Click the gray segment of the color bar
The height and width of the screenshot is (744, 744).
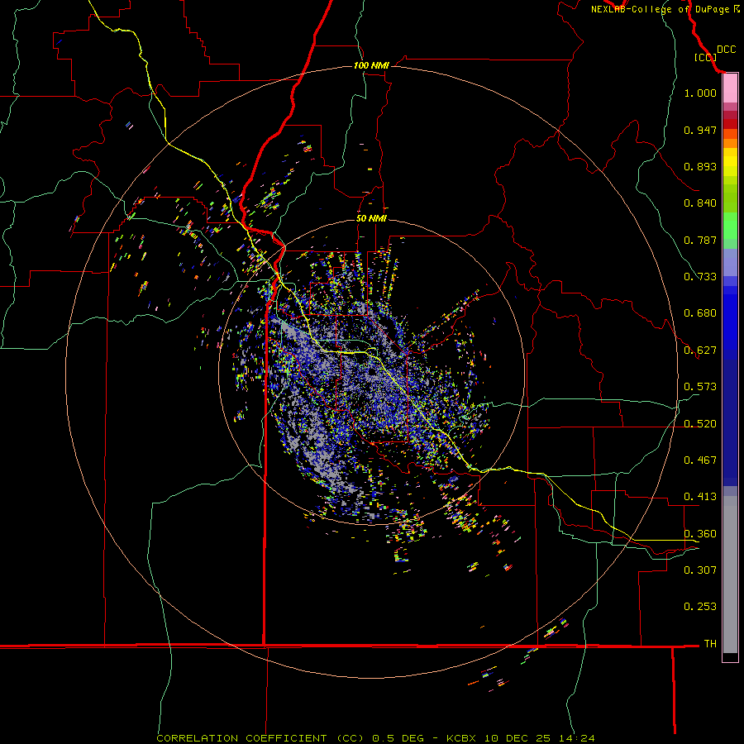(730, 575)
